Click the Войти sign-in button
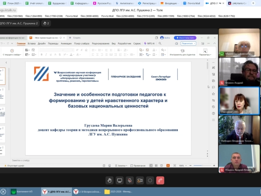 tap(165, 38)
